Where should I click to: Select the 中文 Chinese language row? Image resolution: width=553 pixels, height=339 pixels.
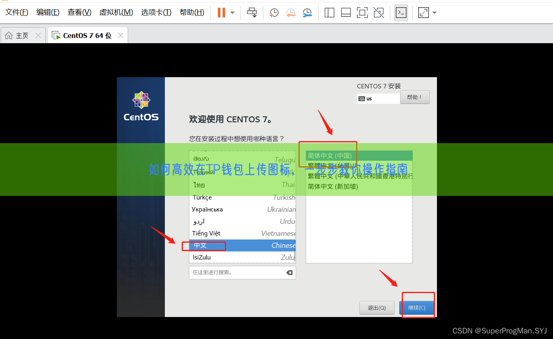(x=242, y=245)
